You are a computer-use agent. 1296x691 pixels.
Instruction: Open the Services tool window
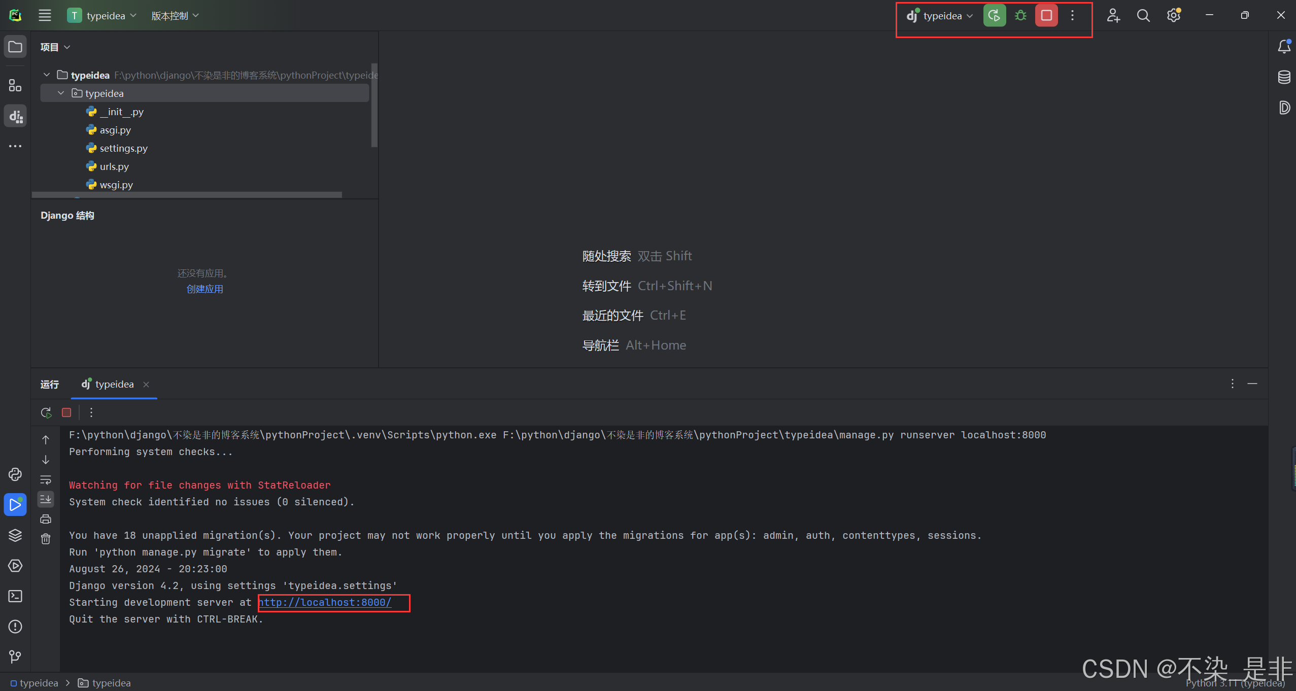click(x=15, y=566)
